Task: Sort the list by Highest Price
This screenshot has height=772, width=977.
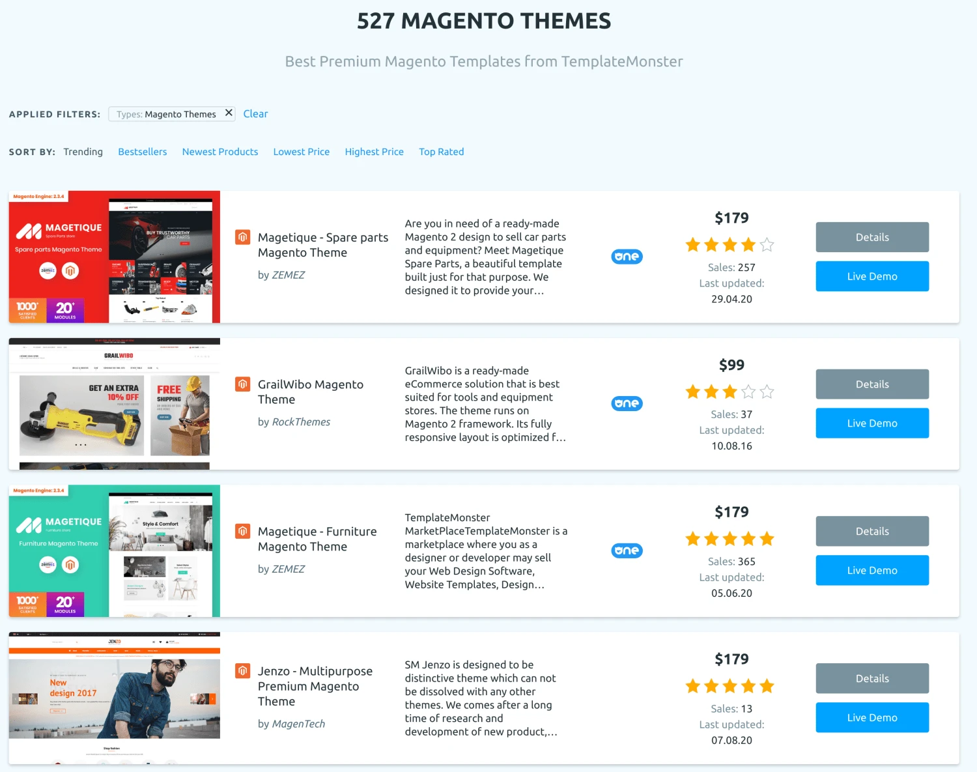Action: click(x=374, y=152)
